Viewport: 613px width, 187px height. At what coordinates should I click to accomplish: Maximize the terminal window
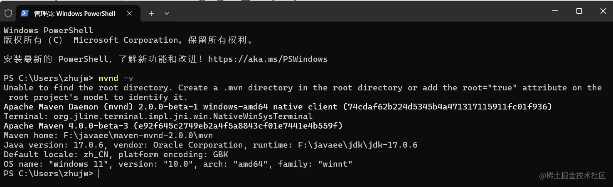[x=579, y=11]
